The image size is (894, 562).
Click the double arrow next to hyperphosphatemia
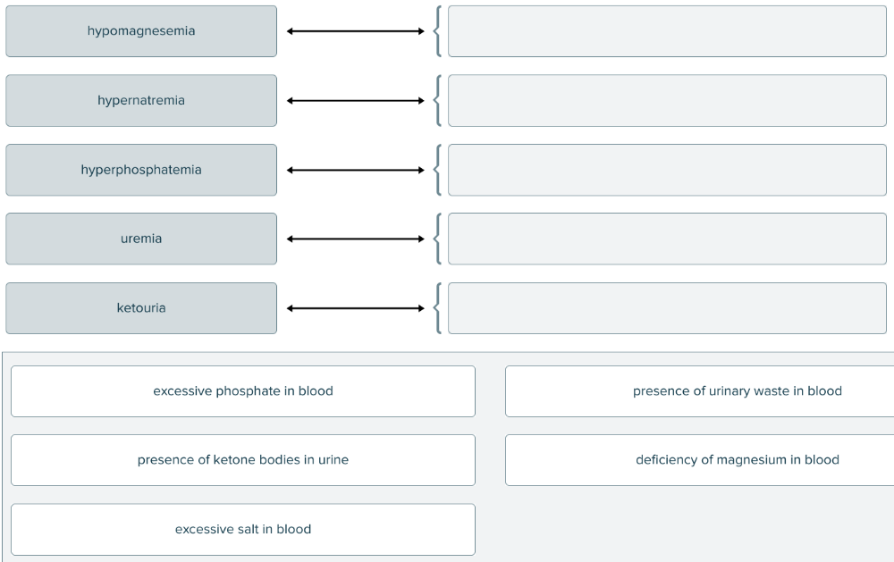click(356, 170)
